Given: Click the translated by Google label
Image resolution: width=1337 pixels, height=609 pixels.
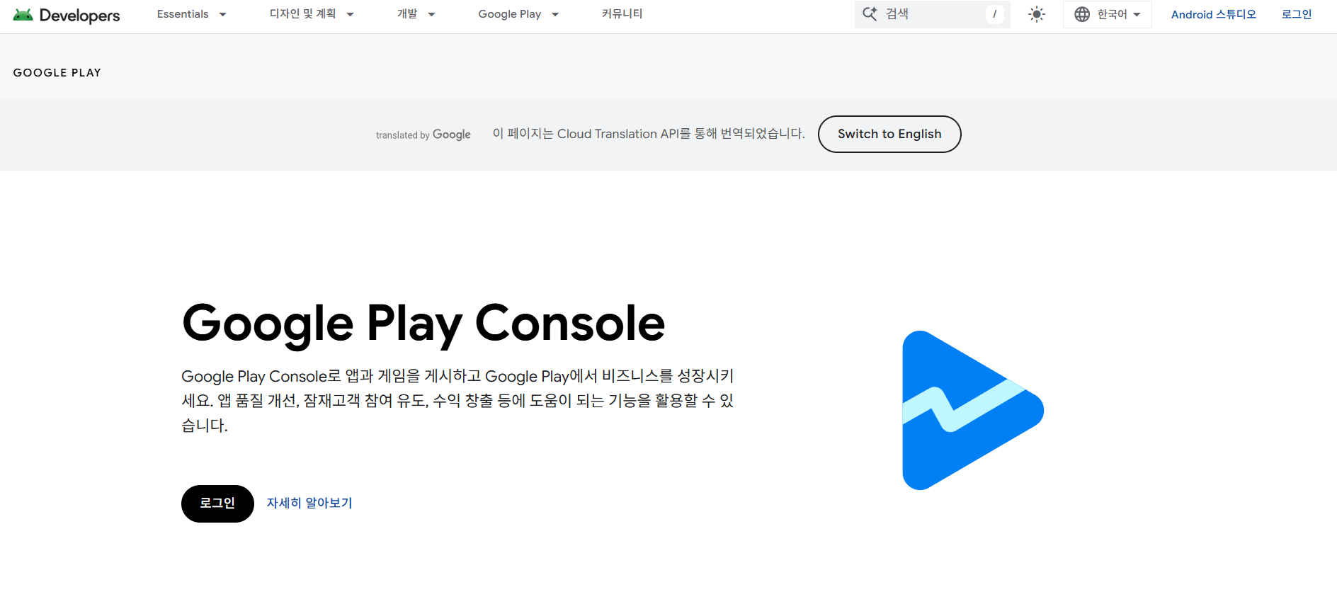Looking at the screenshot, I should tap(423, 135).
